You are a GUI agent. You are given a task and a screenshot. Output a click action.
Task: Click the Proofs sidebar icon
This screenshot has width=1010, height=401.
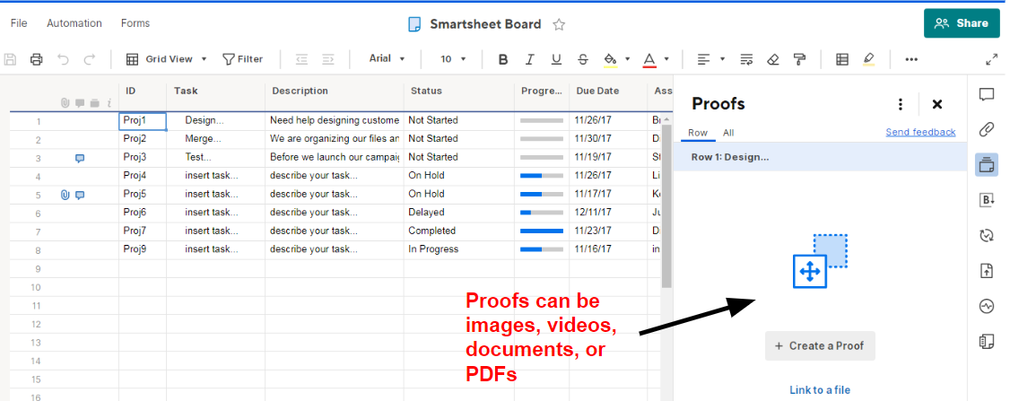[986, 164]
